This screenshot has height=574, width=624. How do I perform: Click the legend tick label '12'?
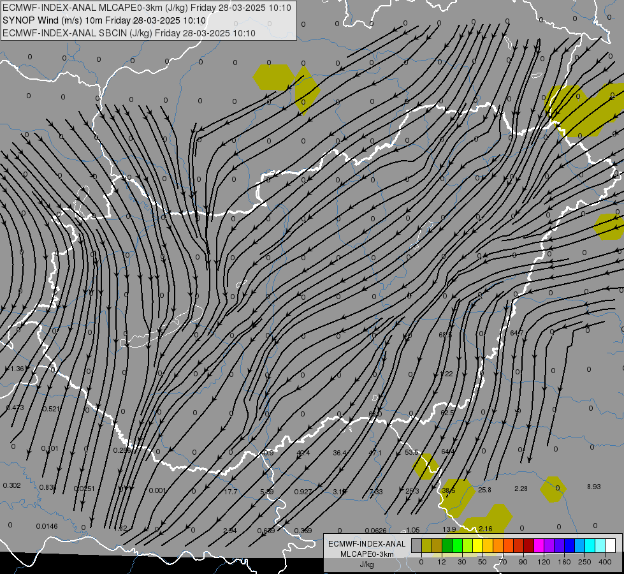[x=442, y=562]
